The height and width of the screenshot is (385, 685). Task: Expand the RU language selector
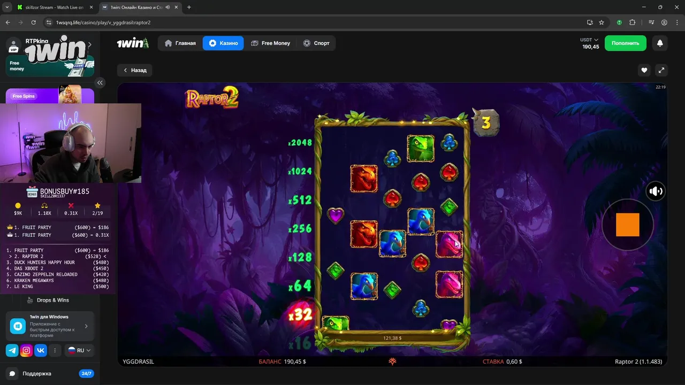(x=79, y=350)
